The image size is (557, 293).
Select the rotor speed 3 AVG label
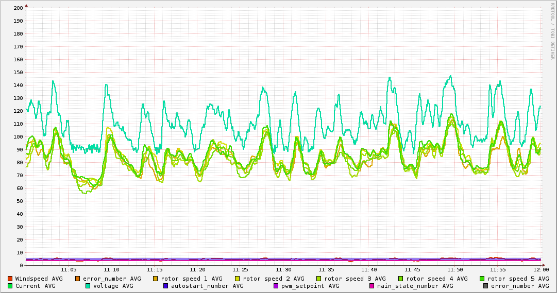click(355, 279)
